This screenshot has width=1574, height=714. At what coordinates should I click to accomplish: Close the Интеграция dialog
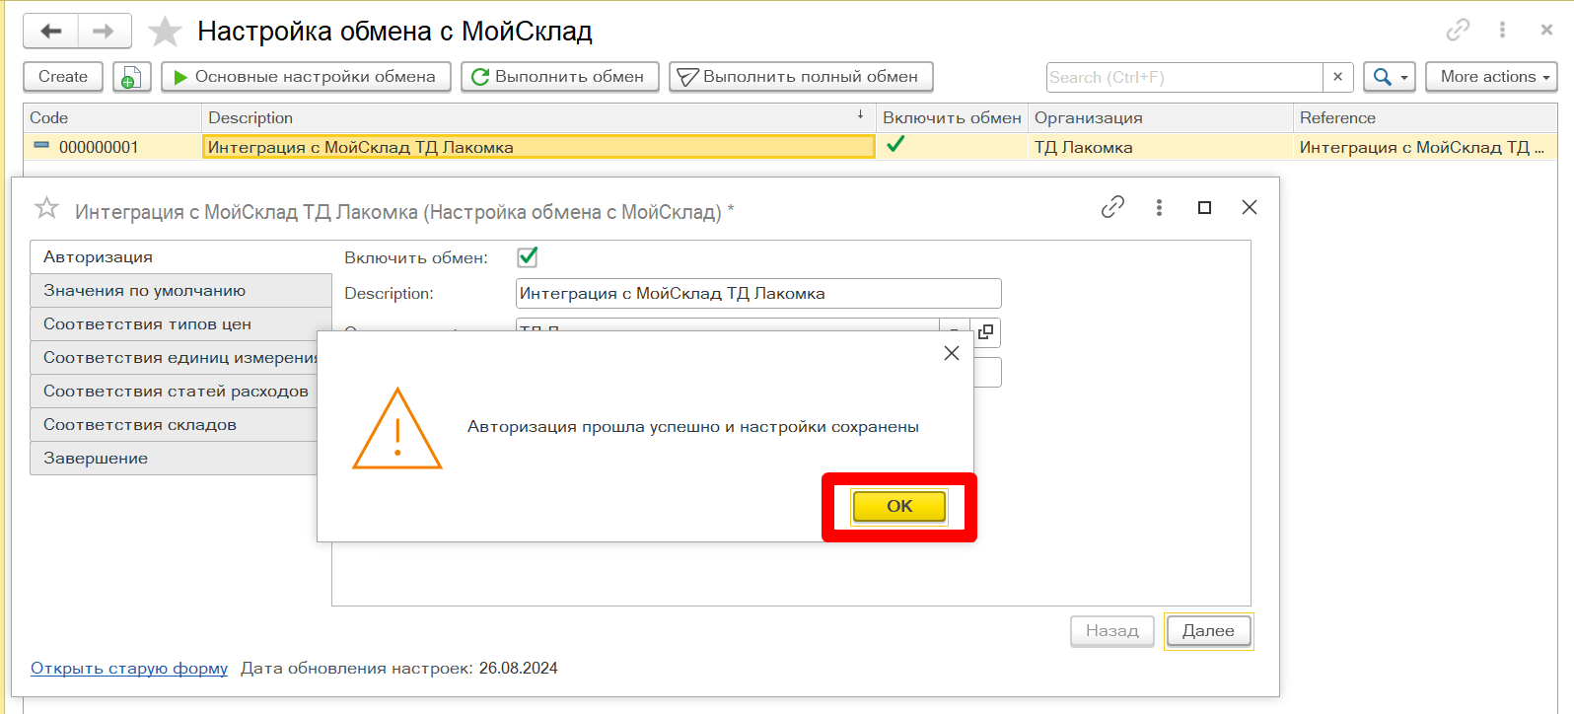[x=1250, y=207]
